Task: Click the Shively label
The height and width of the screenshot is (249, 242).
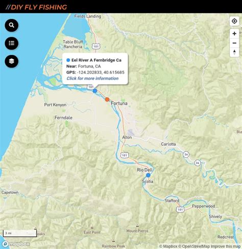Action: coord(215,217)
